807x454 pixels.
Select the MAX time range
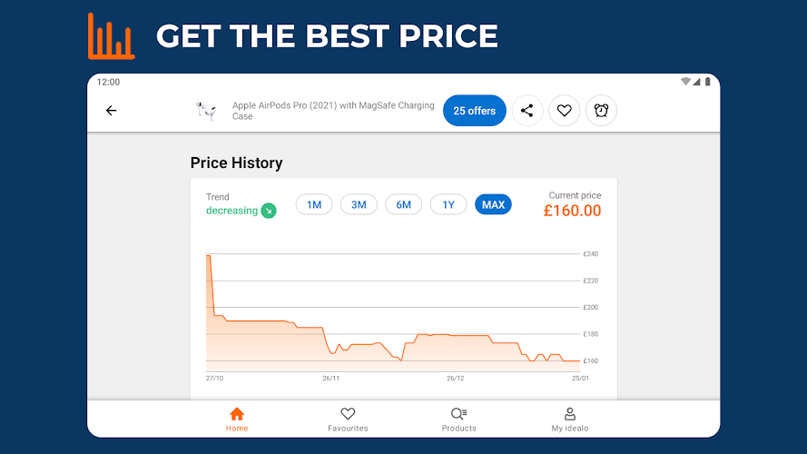(493, 205)
